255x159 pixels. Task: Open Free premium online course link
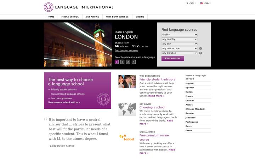tap(154, 137)
